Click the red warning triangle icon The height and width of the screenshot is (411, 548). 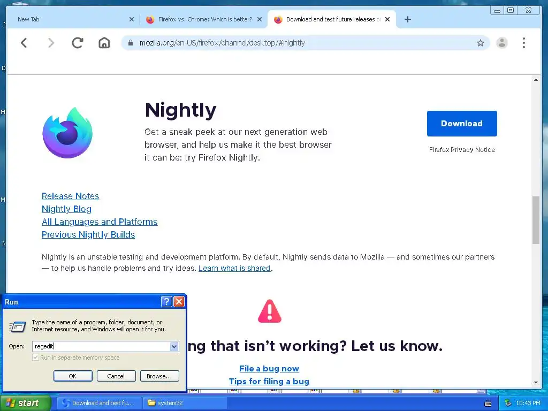[270, 311]
